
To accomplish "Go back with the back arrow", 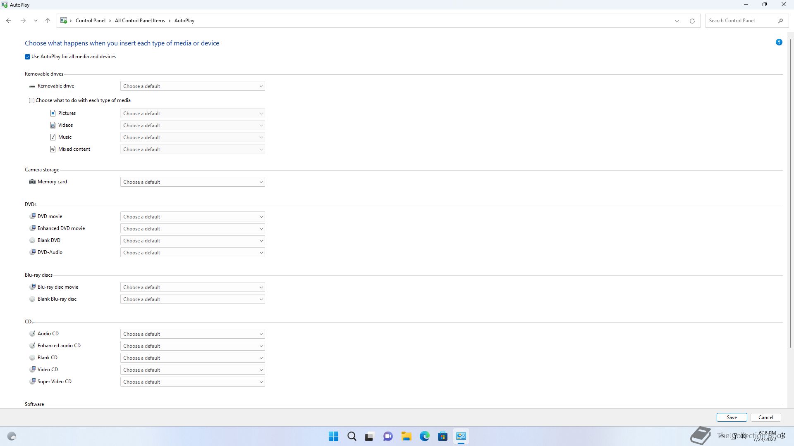I will click(9, 21).
